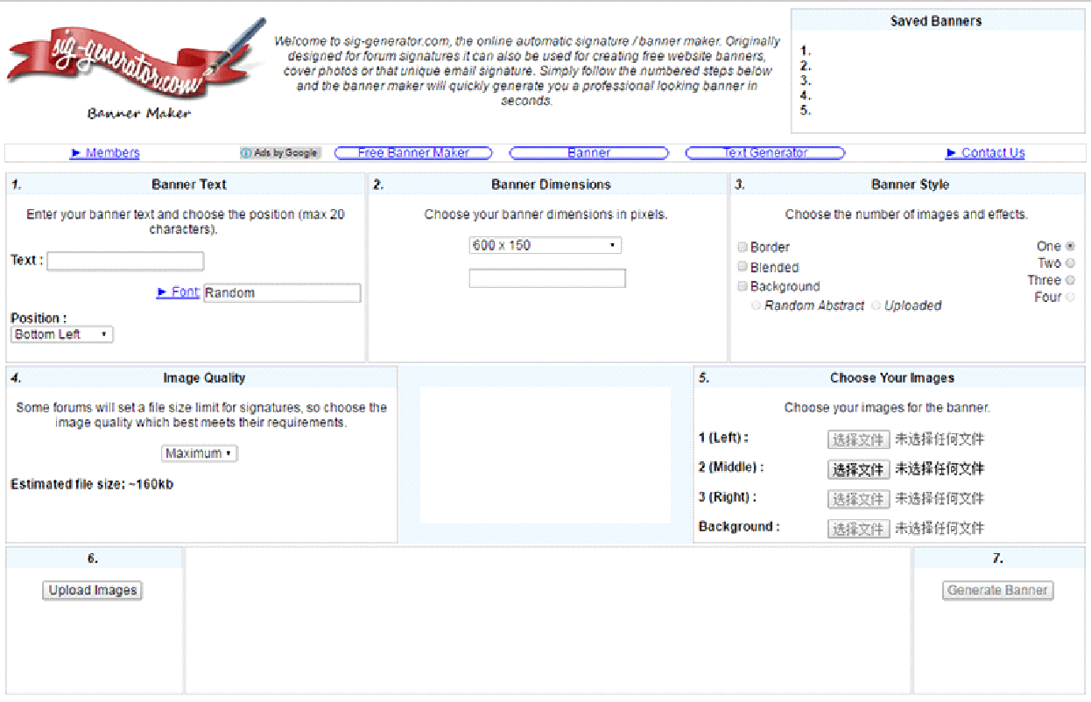
Task: Click the Upload Images button
Action: tap(93, 590)
